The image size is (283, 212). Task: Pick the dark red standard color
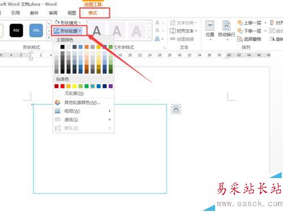(57, 86)
